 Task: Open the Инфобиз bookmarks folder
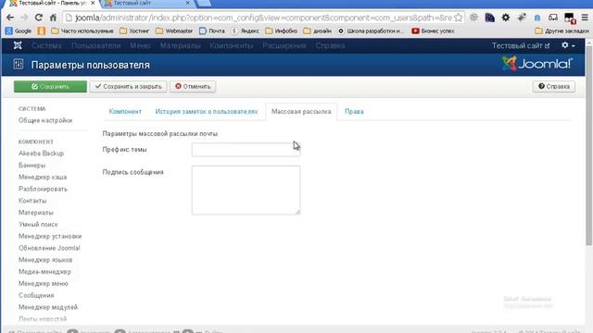(x=282, y=31)
